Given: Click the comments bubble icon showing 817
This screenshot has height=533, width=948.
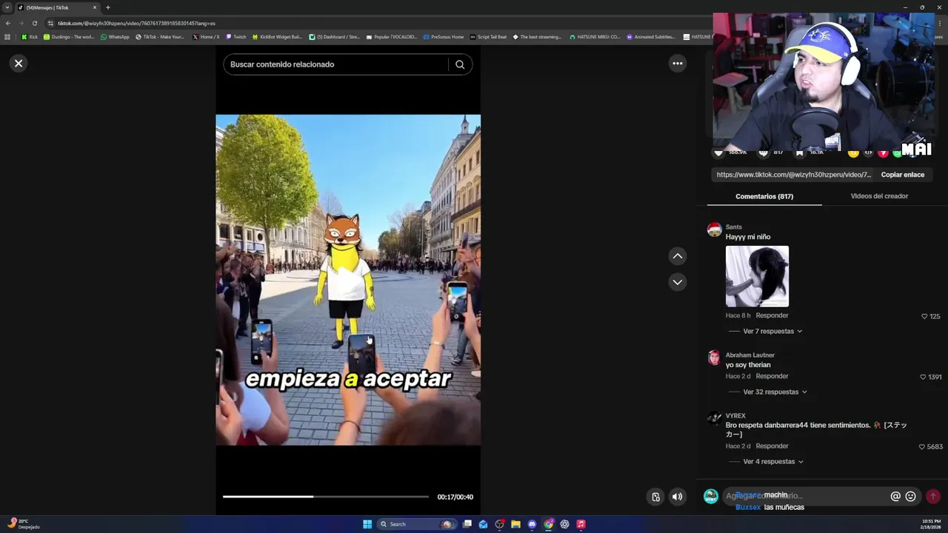Looking at the screenshot, I should [764, 152].
